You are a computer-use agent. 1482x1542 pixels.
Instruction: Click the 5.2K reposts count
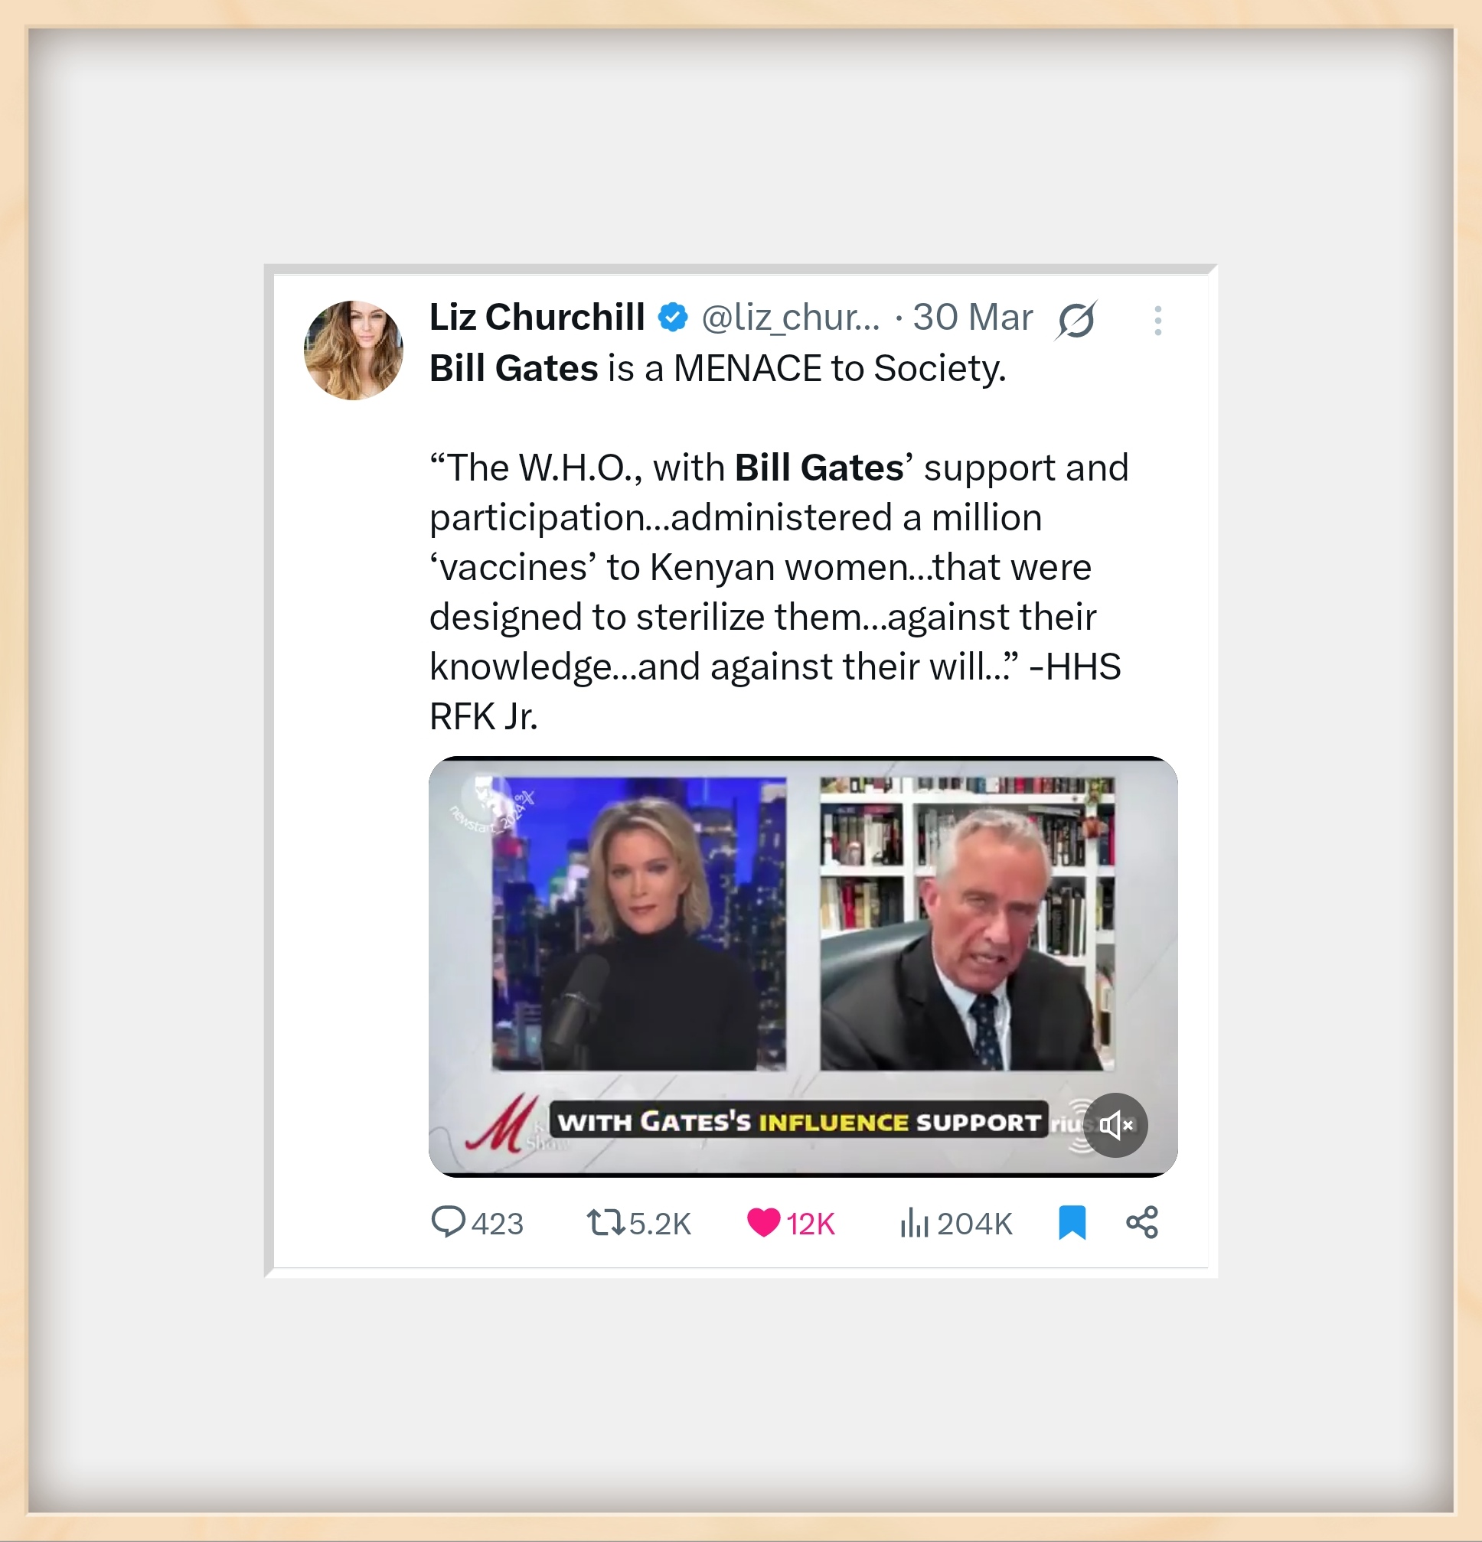pos(660,1224)
